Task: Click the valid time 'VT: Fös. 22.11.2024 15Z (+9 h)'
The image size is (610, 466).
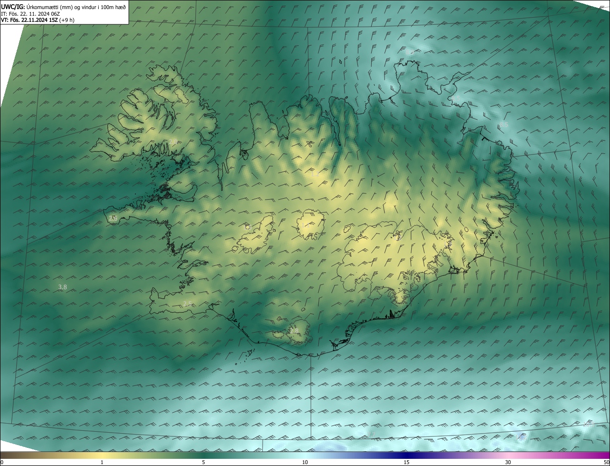Action: pos(38,20)
